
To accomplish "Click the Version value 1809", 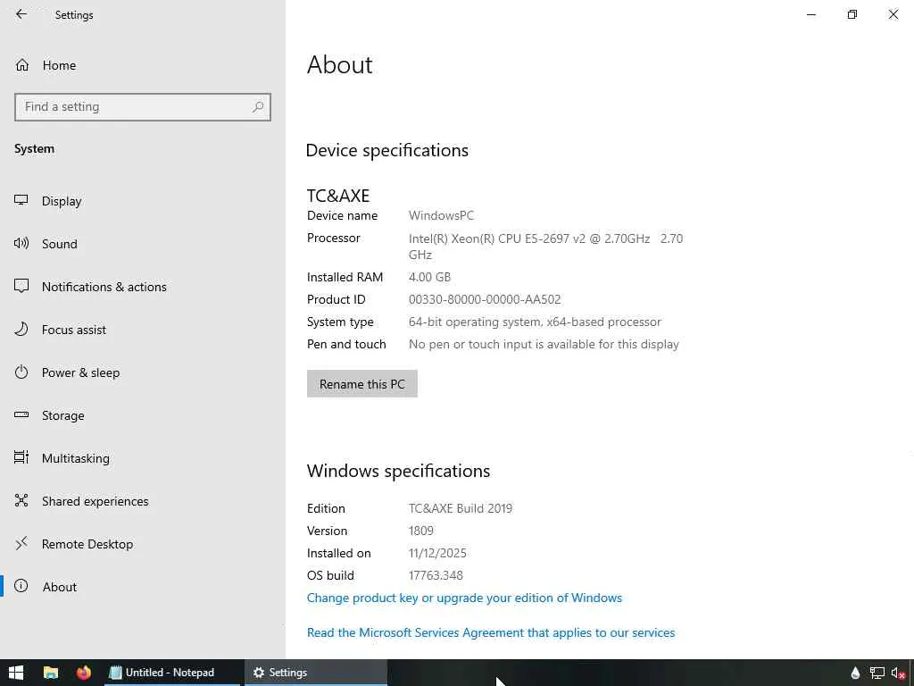I will [x=421, y=531].
